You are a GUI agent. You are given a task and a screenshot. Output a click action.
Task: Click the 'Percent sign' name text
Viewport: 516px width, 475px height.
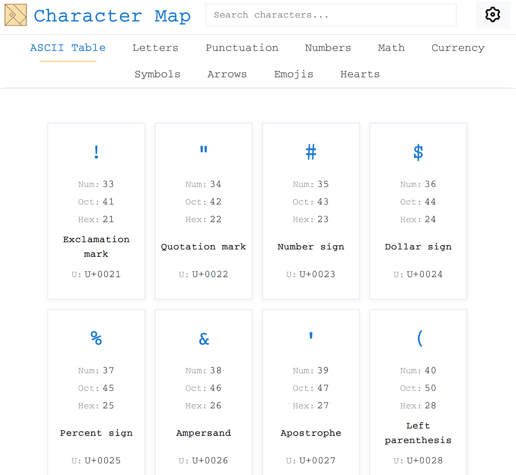[96, 433]
